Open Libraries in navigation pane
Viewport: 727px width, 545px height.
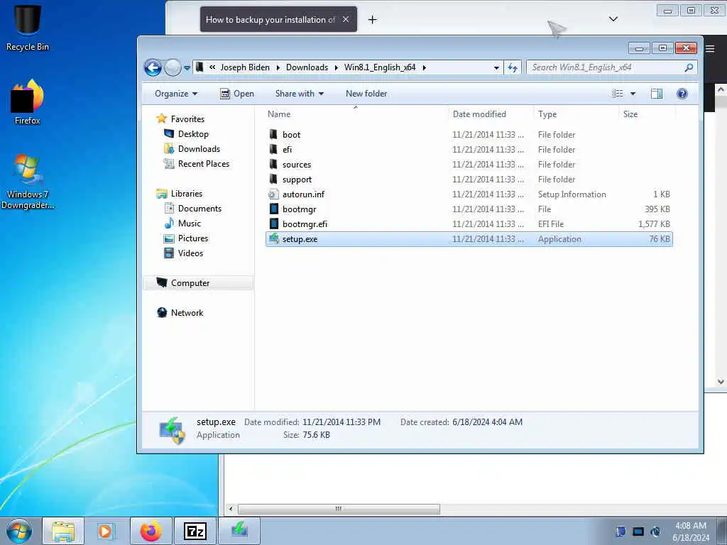(180, 194)
